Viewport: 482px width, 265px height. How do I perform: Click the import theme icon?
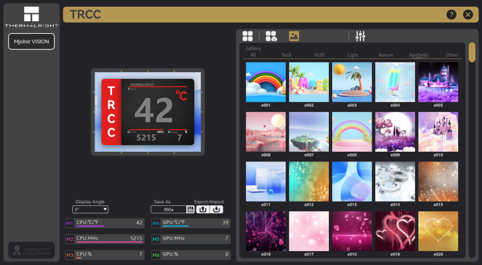216,210
